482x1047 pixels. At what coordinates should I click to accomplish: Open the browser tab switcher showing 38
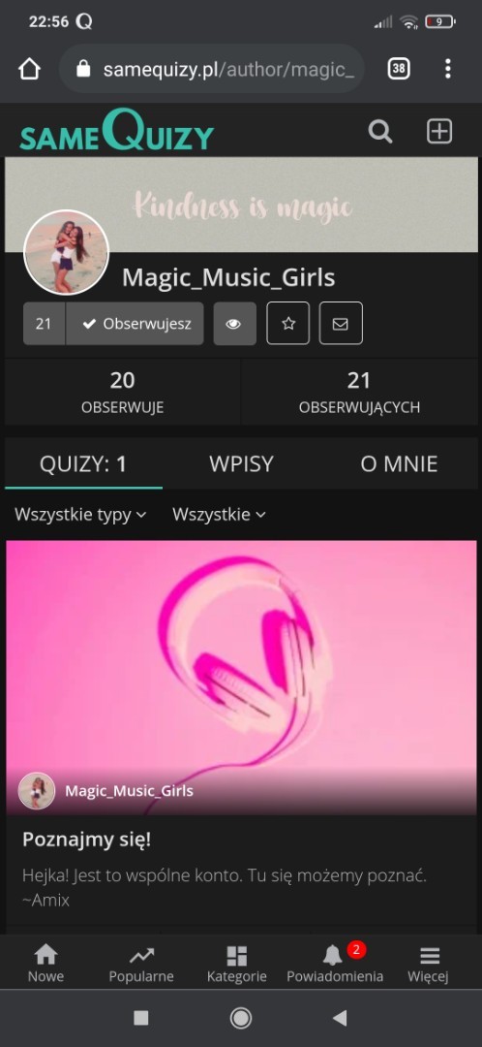click(399, 69)
